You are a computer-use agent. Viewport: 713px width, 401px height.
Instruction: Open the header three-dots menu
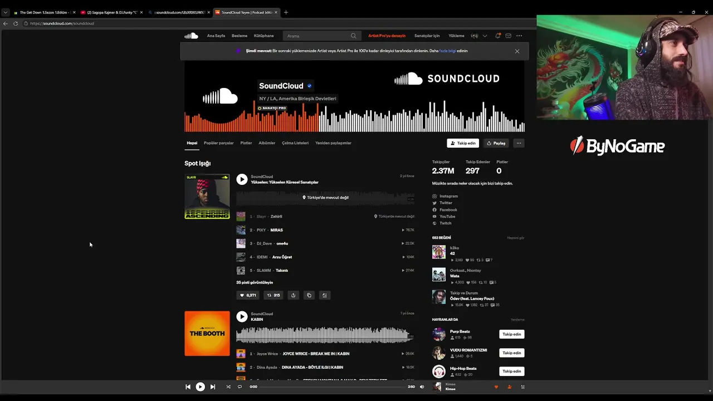pos(519,36)
